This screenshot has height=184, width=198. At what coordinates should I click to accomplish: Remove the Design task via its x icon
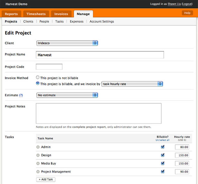pyautogui.click(x=38, y=155)
